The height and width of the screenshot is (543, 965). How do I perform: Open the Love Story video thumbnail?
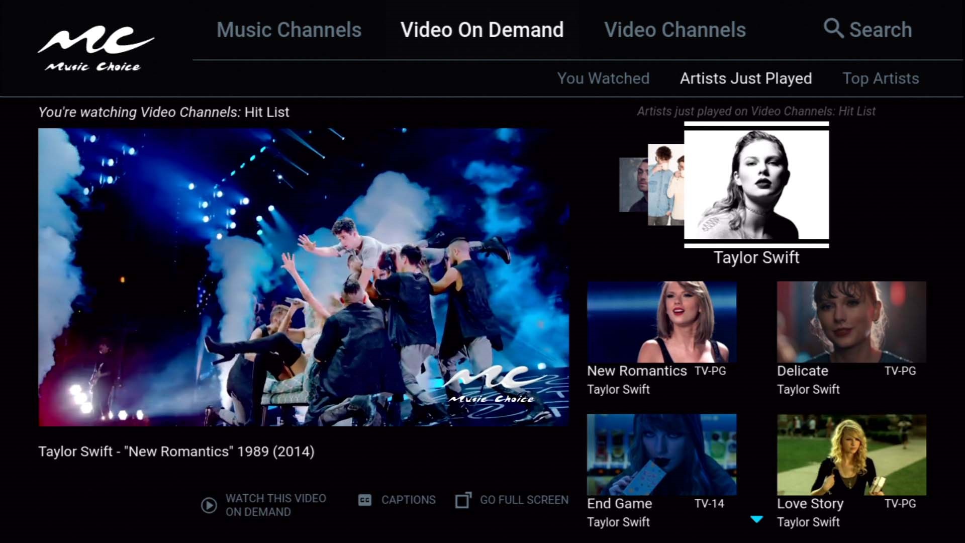coord(851,455)
